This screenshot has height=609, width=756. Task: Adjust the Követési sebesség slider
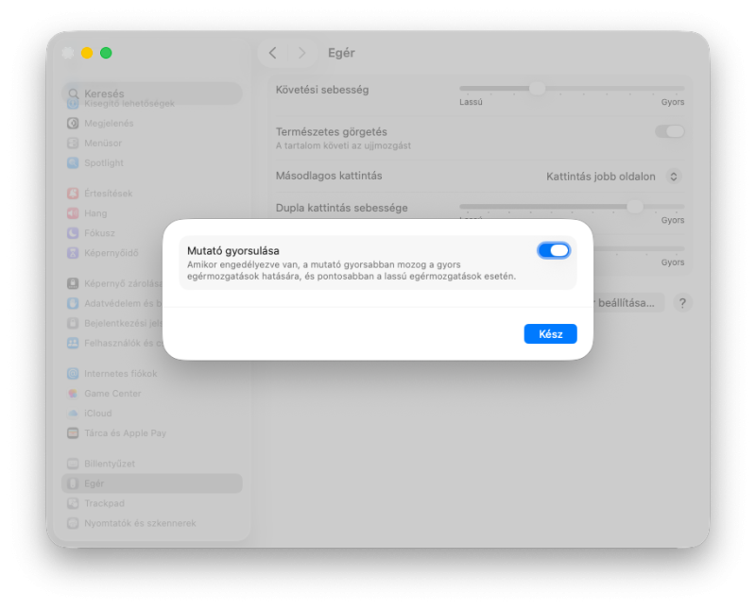coord(538,88)
